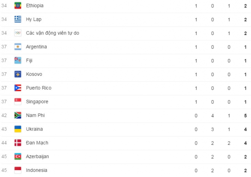This screenshot has height=177, width=251.
Task: Click rank number 42 in the table
Action: tap(4, 115)
